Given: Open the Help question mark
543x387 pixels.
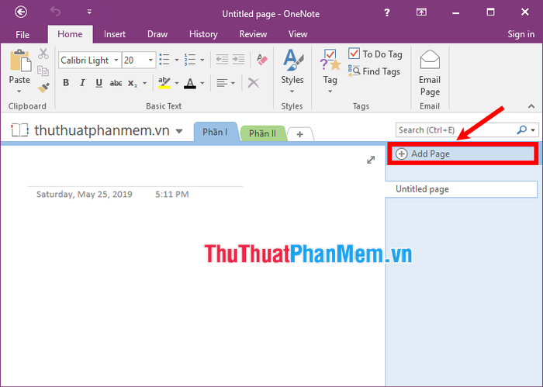Looking at the screenshot, I should [387, 13].
